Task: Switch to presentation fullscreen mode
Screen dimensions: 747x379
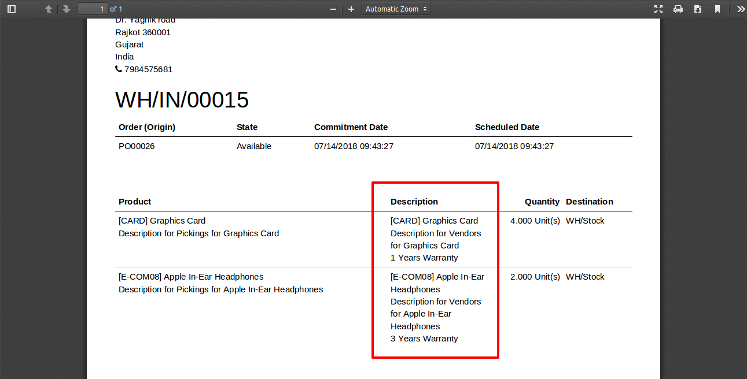Action: click(x=658, y=9)
